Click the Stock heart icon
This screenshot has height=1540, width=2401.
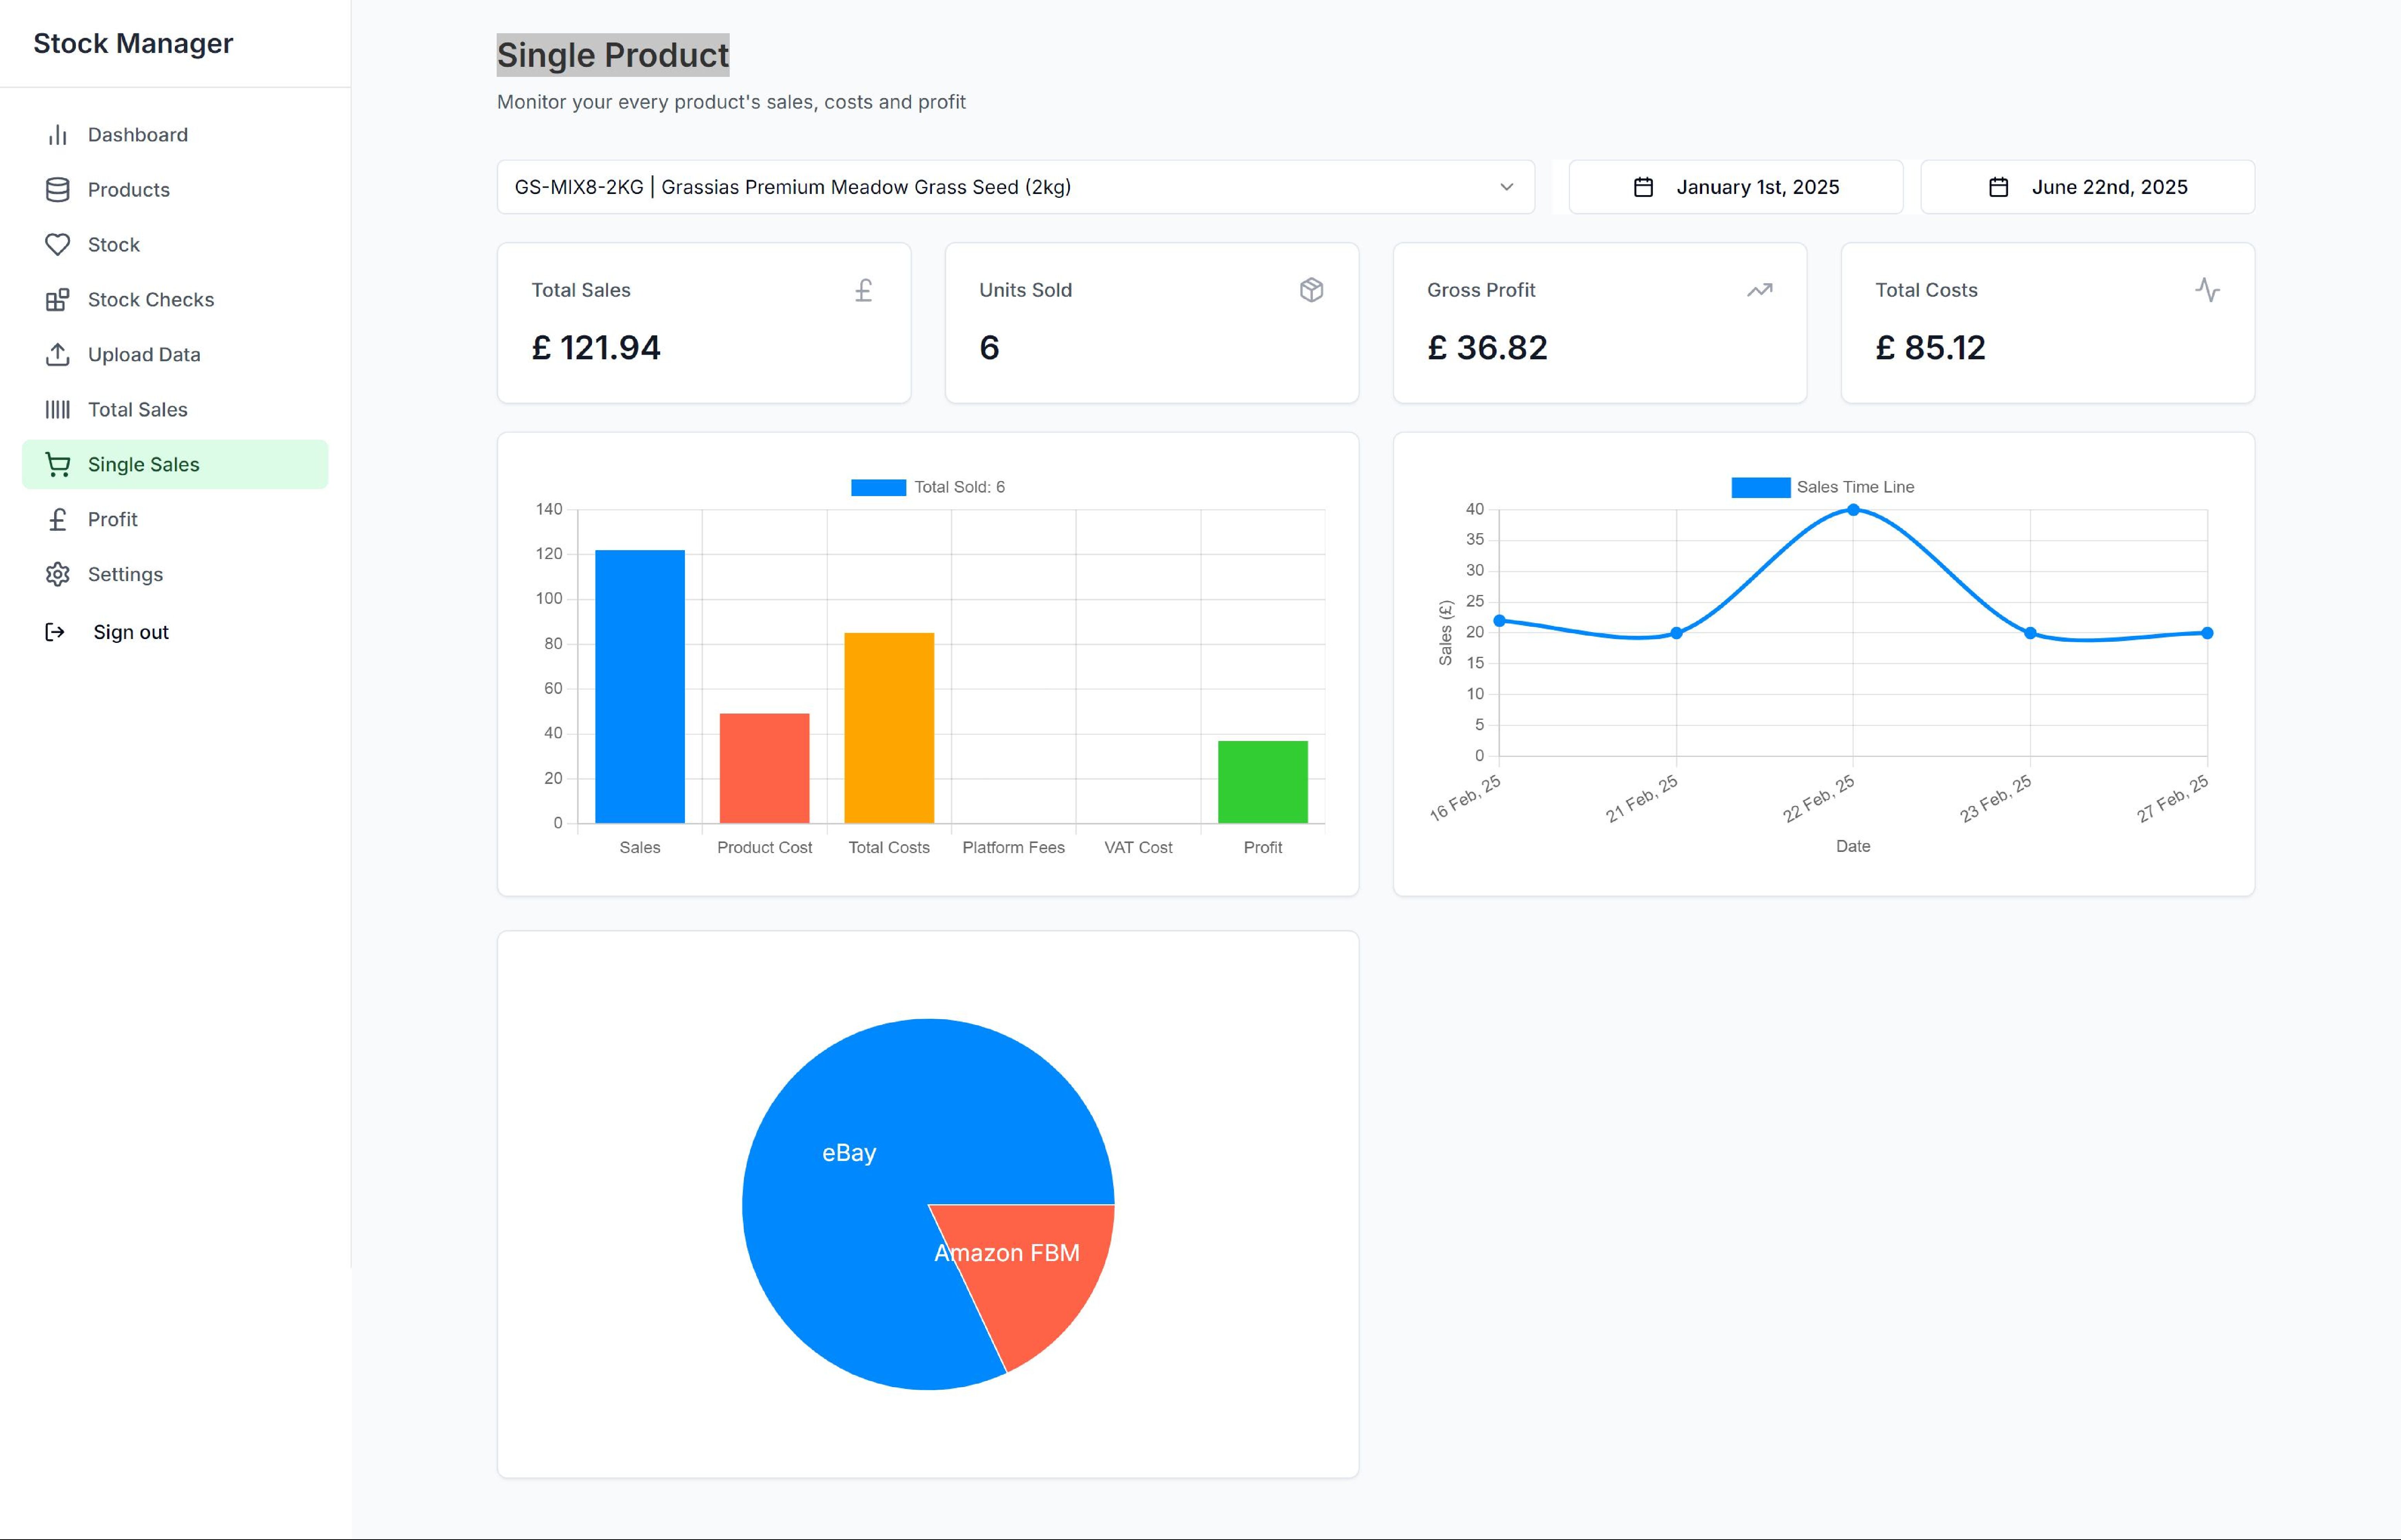[58, 245]
